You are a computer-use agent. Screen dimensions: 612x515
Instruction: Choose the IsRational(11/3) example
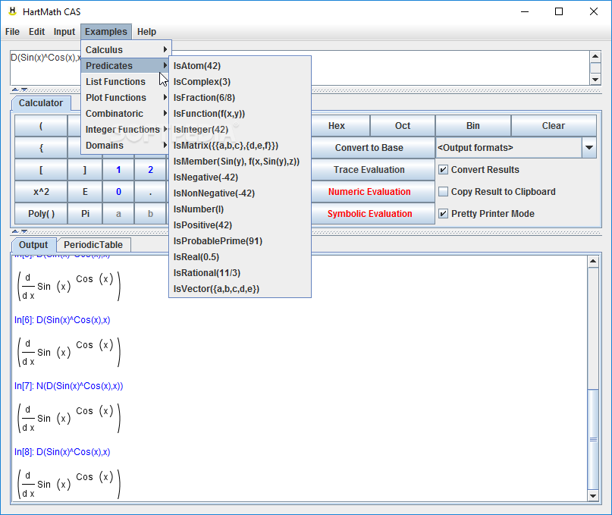(240, 273)
